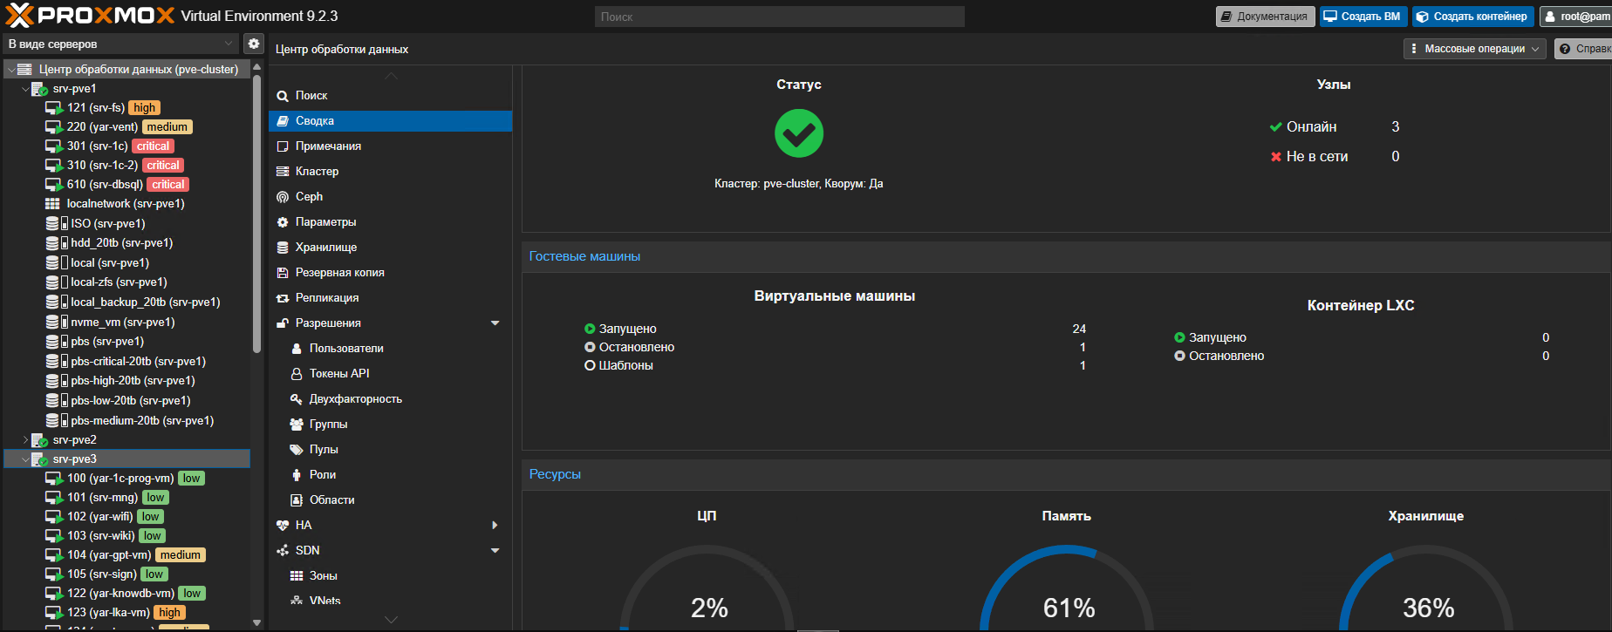1612x632 pixels.
Task: Expand the srv-pve2 node
Action: click(25, 440)
